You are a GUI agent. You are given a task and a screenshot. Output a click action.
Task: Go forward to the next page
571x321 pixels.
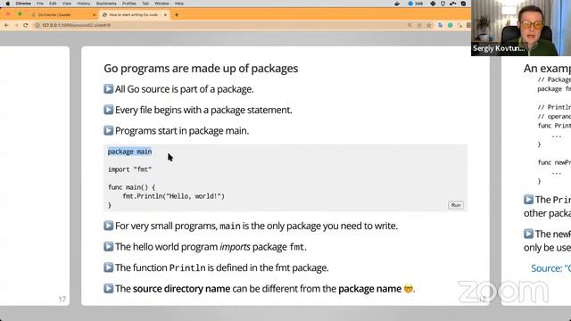coord(16,25)
